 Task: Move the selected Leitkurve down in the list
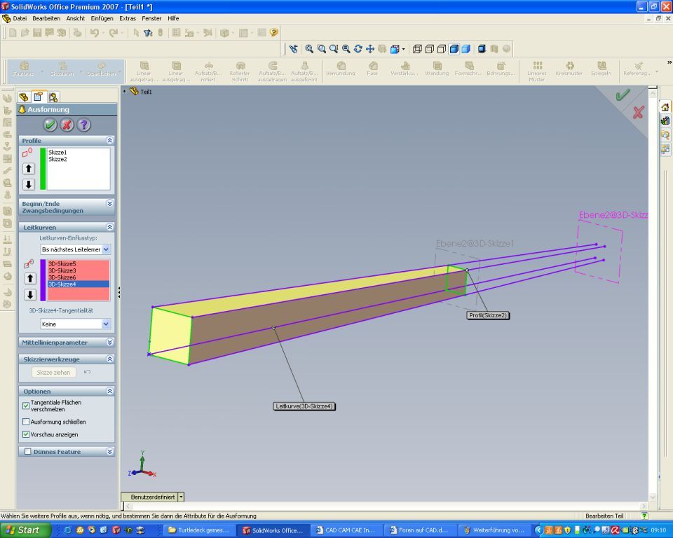(29, 295)
